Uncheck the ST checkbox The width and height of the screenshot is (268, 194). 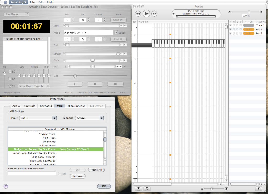pos(10,86)
